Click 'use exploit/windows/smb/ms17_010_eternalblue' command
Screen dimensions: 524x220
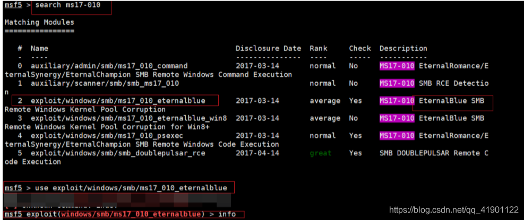(x=131, y=188)
